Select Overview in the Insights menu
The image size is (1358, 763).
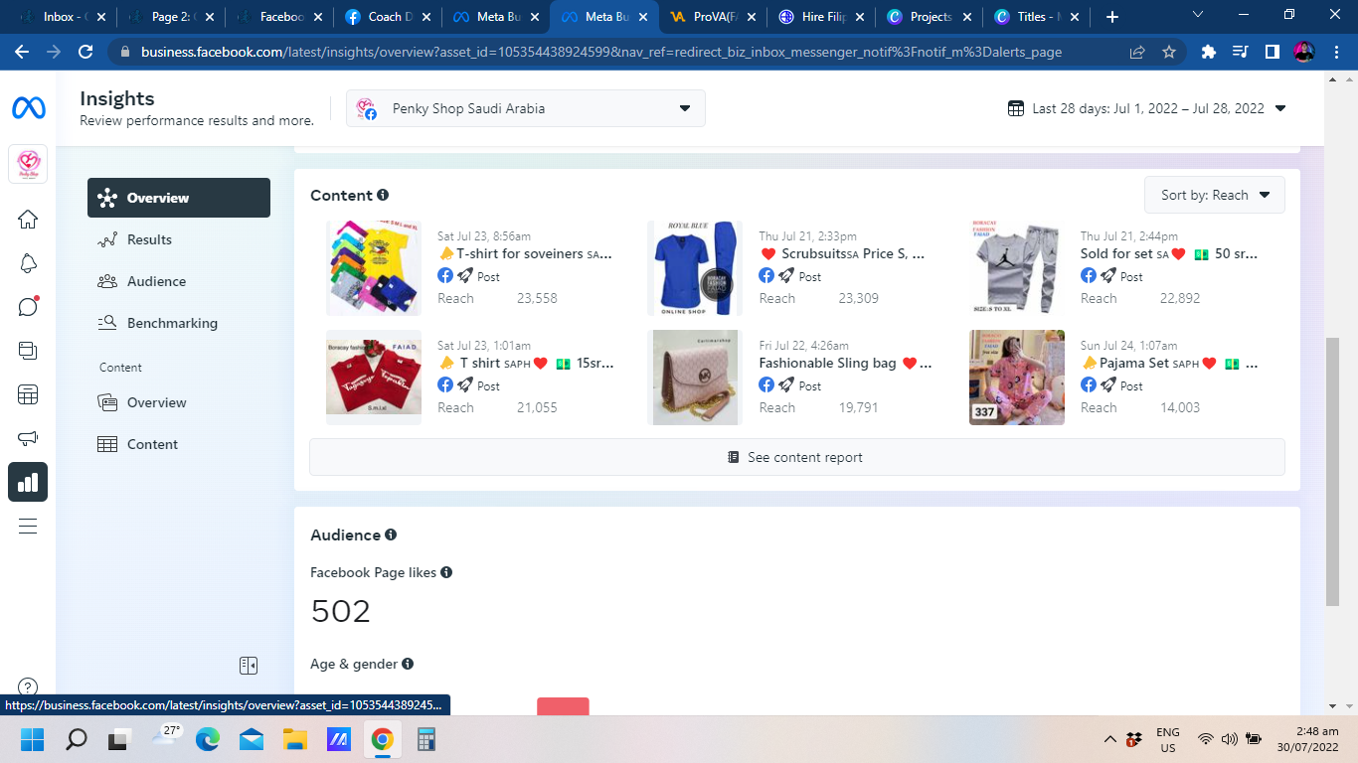pyautogui.click(x=179, y=198)
